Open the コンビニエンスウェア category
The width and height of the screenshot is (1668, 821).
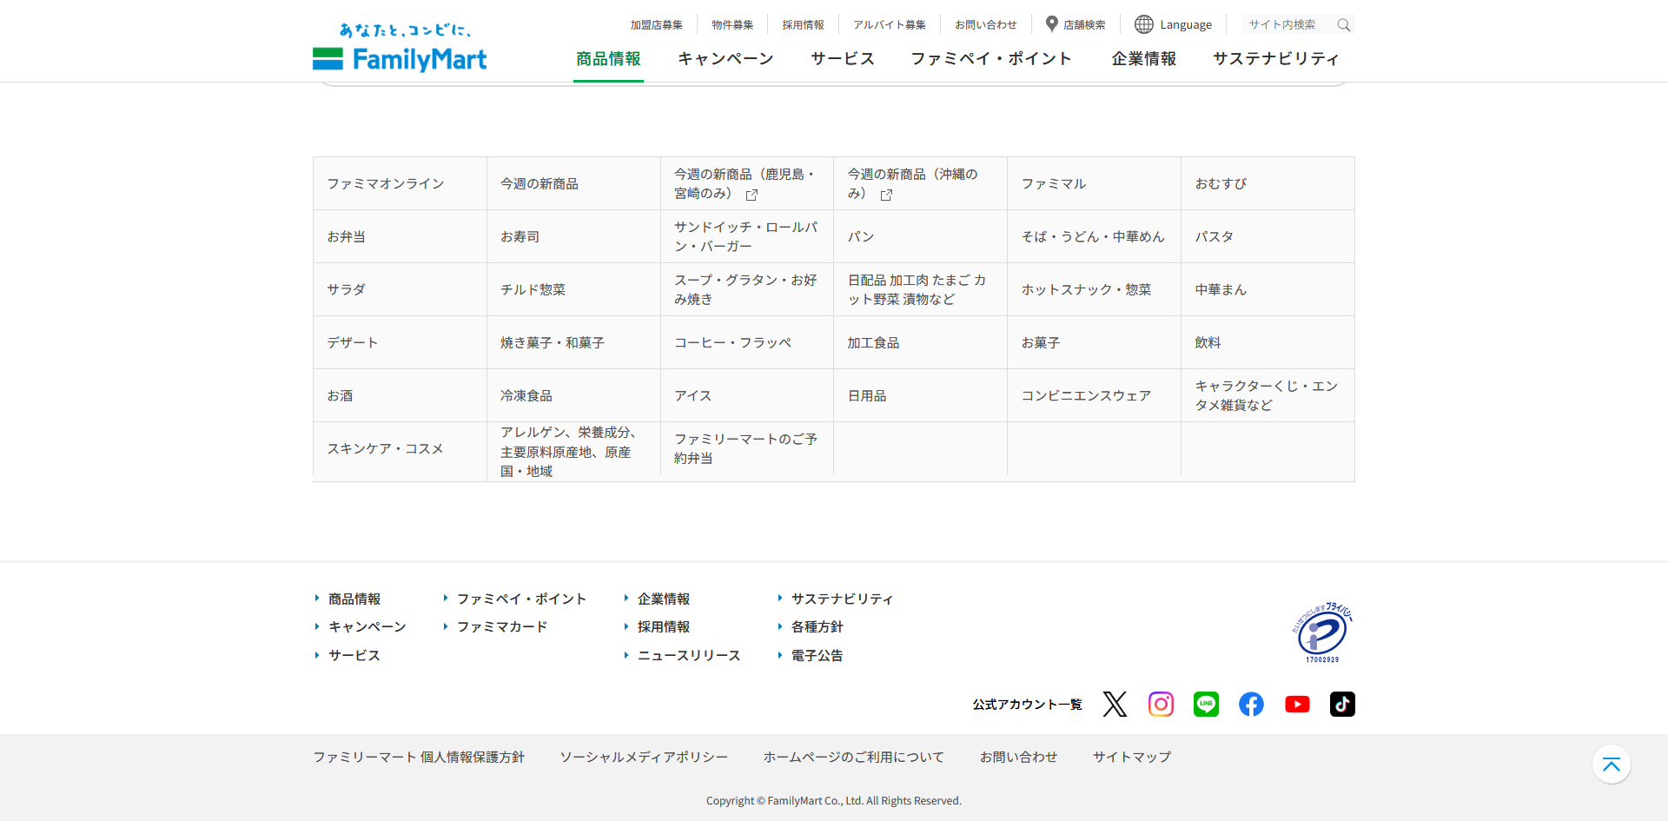coord(1094,395)
